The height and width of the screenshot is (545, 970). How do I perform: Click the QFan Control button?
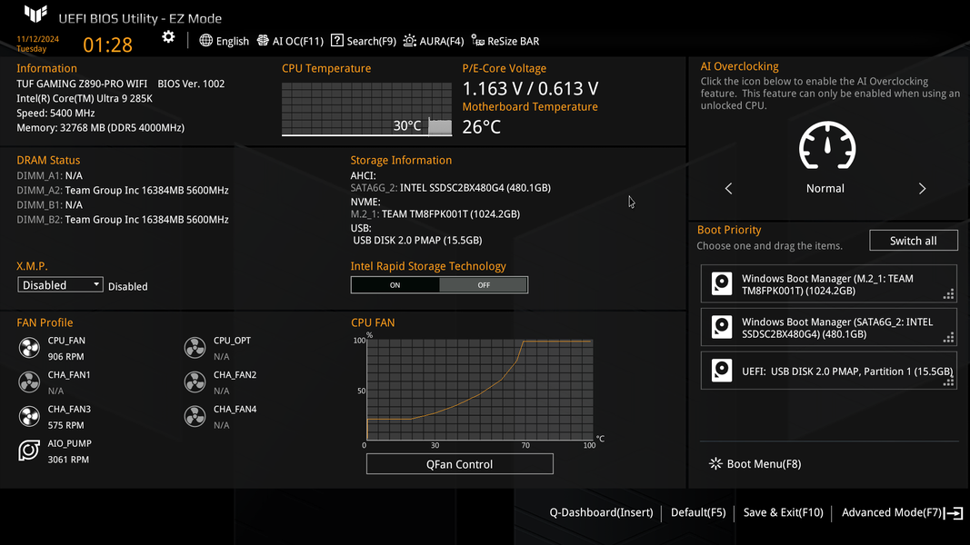[460, 464]
